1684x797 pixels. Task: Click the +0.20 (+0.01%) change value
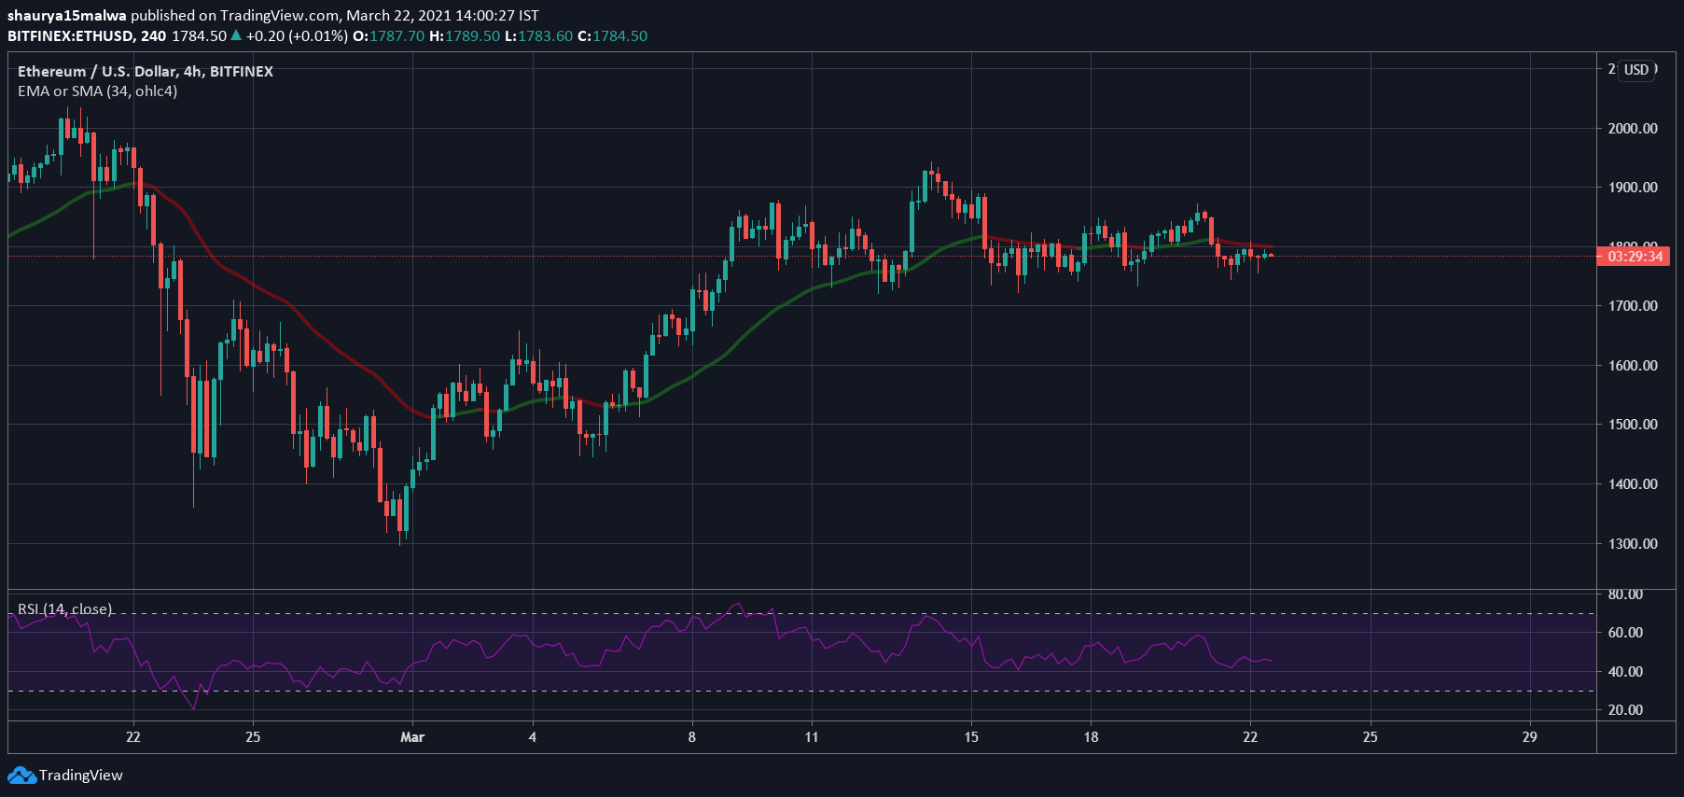(297, 36)
